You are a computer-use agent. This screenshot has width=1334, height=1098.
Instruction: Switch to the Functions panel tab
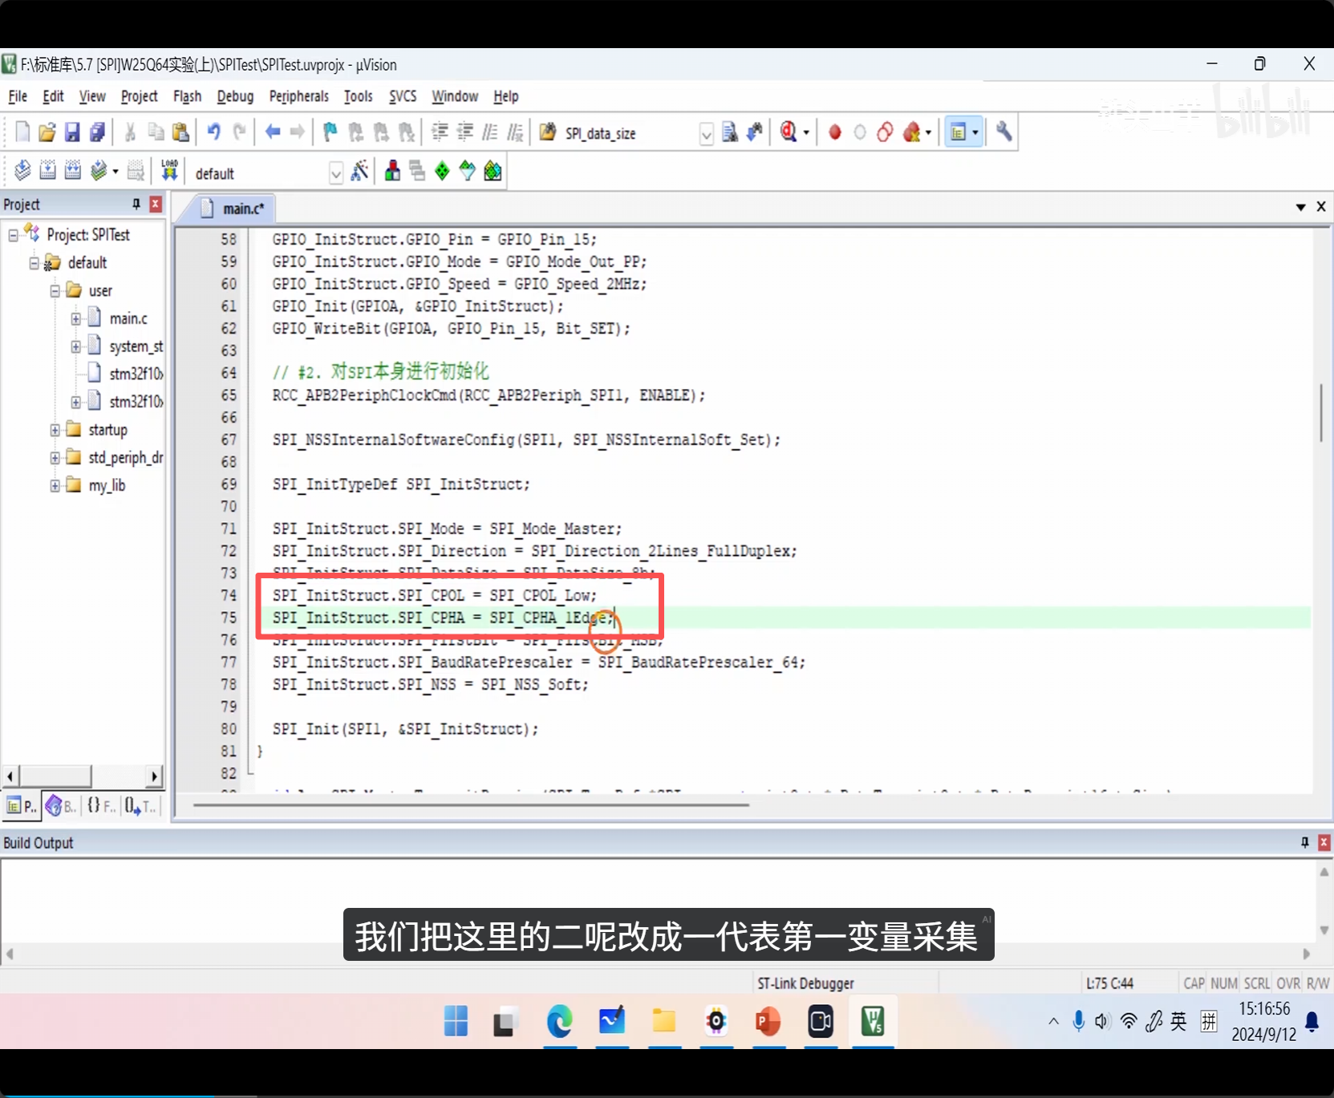coord(101,806)
